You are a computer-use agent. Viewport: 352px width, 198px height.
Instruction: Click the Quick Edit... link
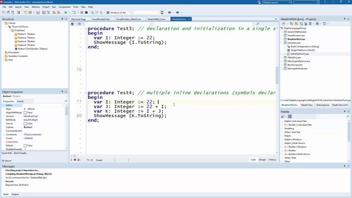(7, 153)
